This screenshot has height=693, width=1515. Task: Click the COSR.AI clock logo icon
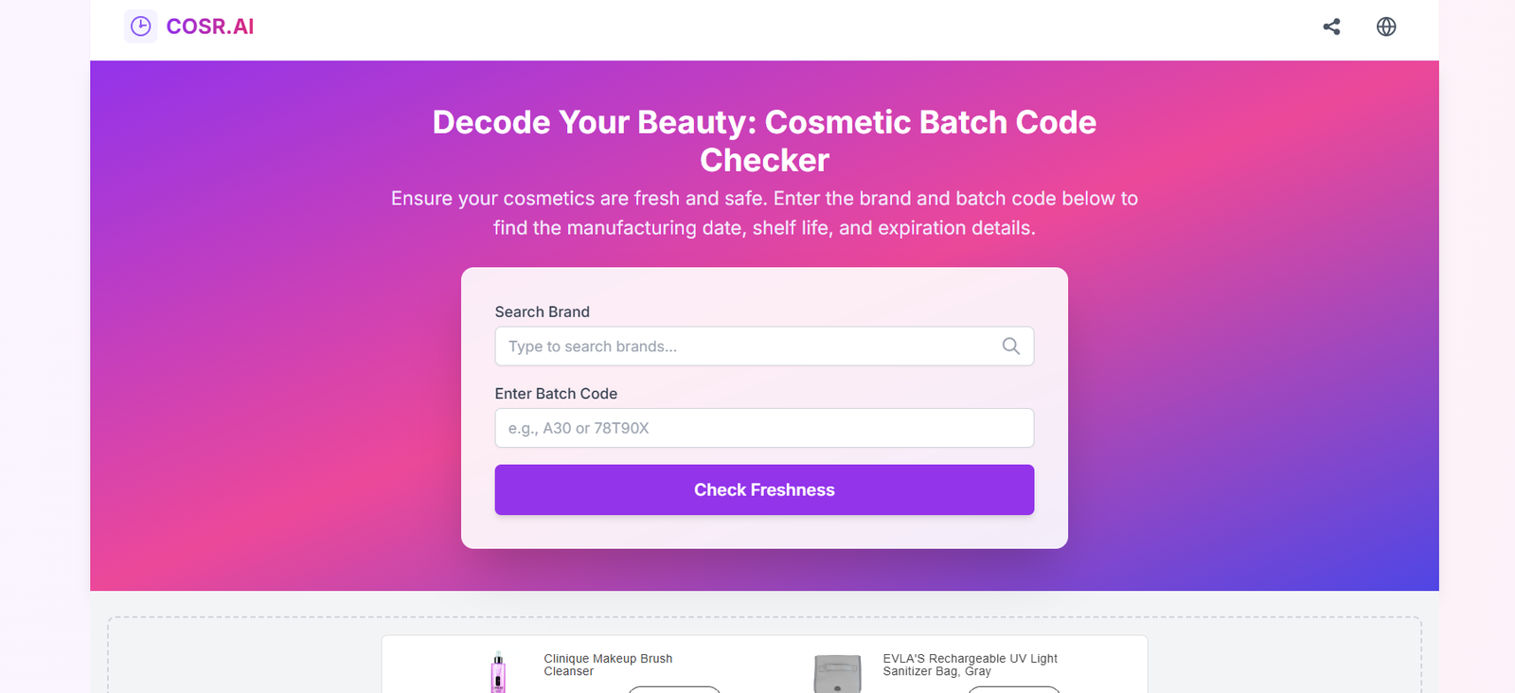click(x=141, y=27)
